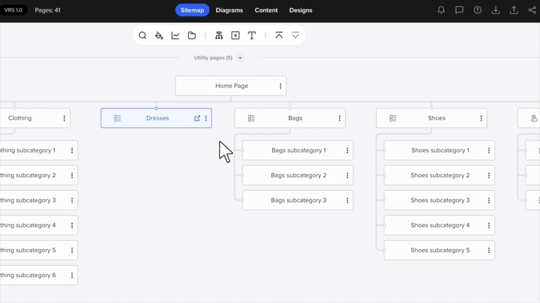Open the VRS 1.0 version selector
540x303 pixels.
click(x=13, y=10)
